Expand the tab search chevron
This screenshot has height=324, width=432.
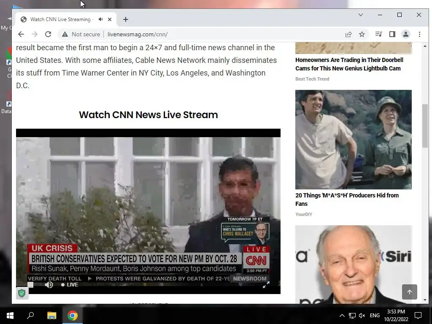coord(361,15)
